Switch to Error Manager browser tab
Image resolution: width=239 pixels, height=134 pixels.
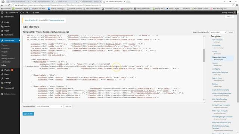[90, 1]
